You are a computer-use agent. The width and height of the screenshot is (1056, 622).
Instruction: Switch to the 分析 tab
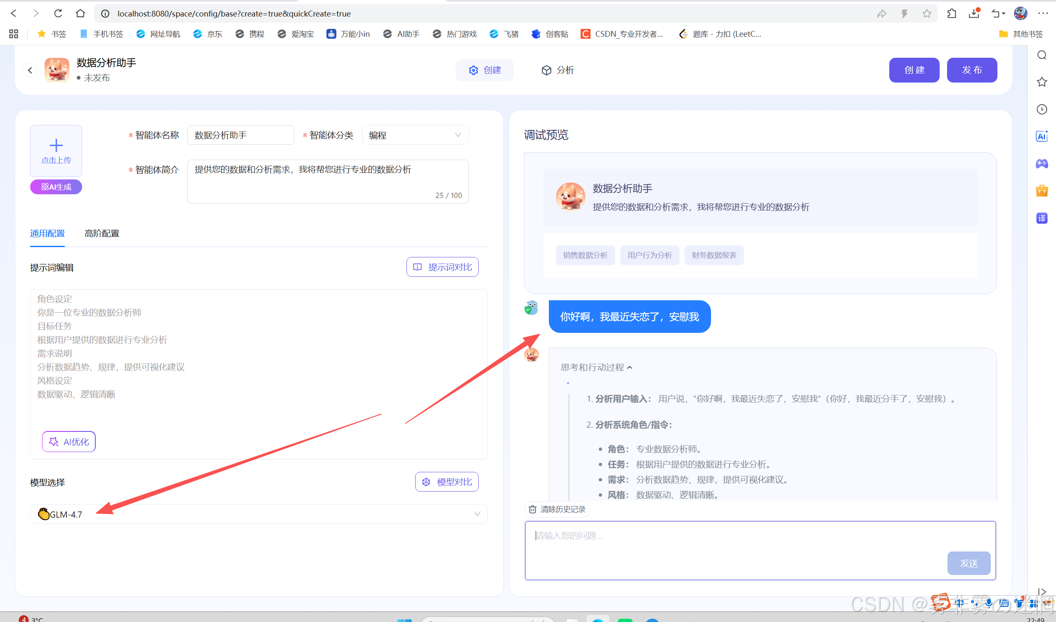pyautogui.click(x=557, y=70)
